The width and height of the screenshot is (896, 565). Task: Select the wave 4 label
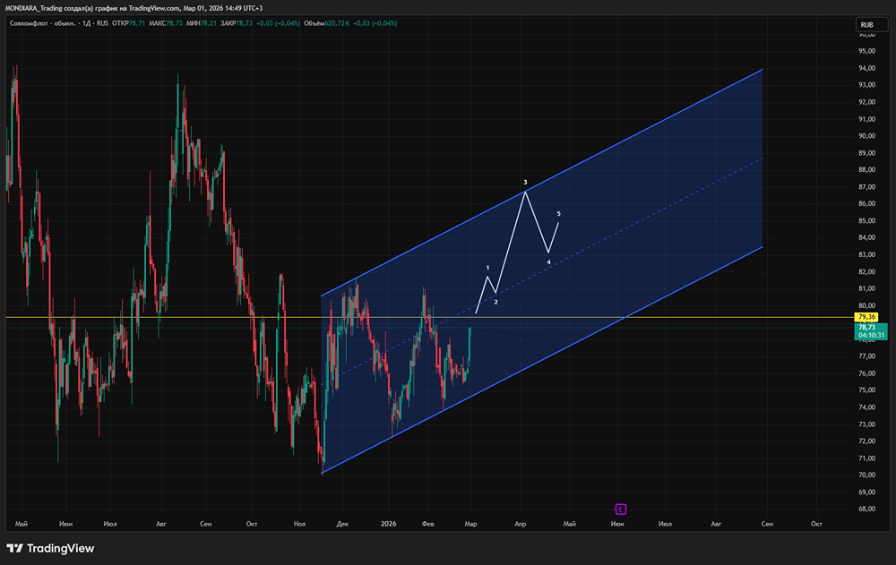point(548,262)
